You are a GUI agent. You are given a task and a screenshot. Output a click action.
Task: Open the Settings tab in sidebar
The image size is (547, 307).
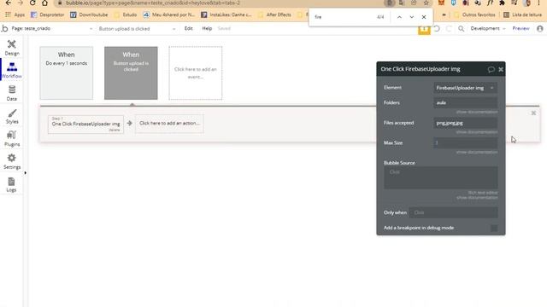[x=11, y=161]
